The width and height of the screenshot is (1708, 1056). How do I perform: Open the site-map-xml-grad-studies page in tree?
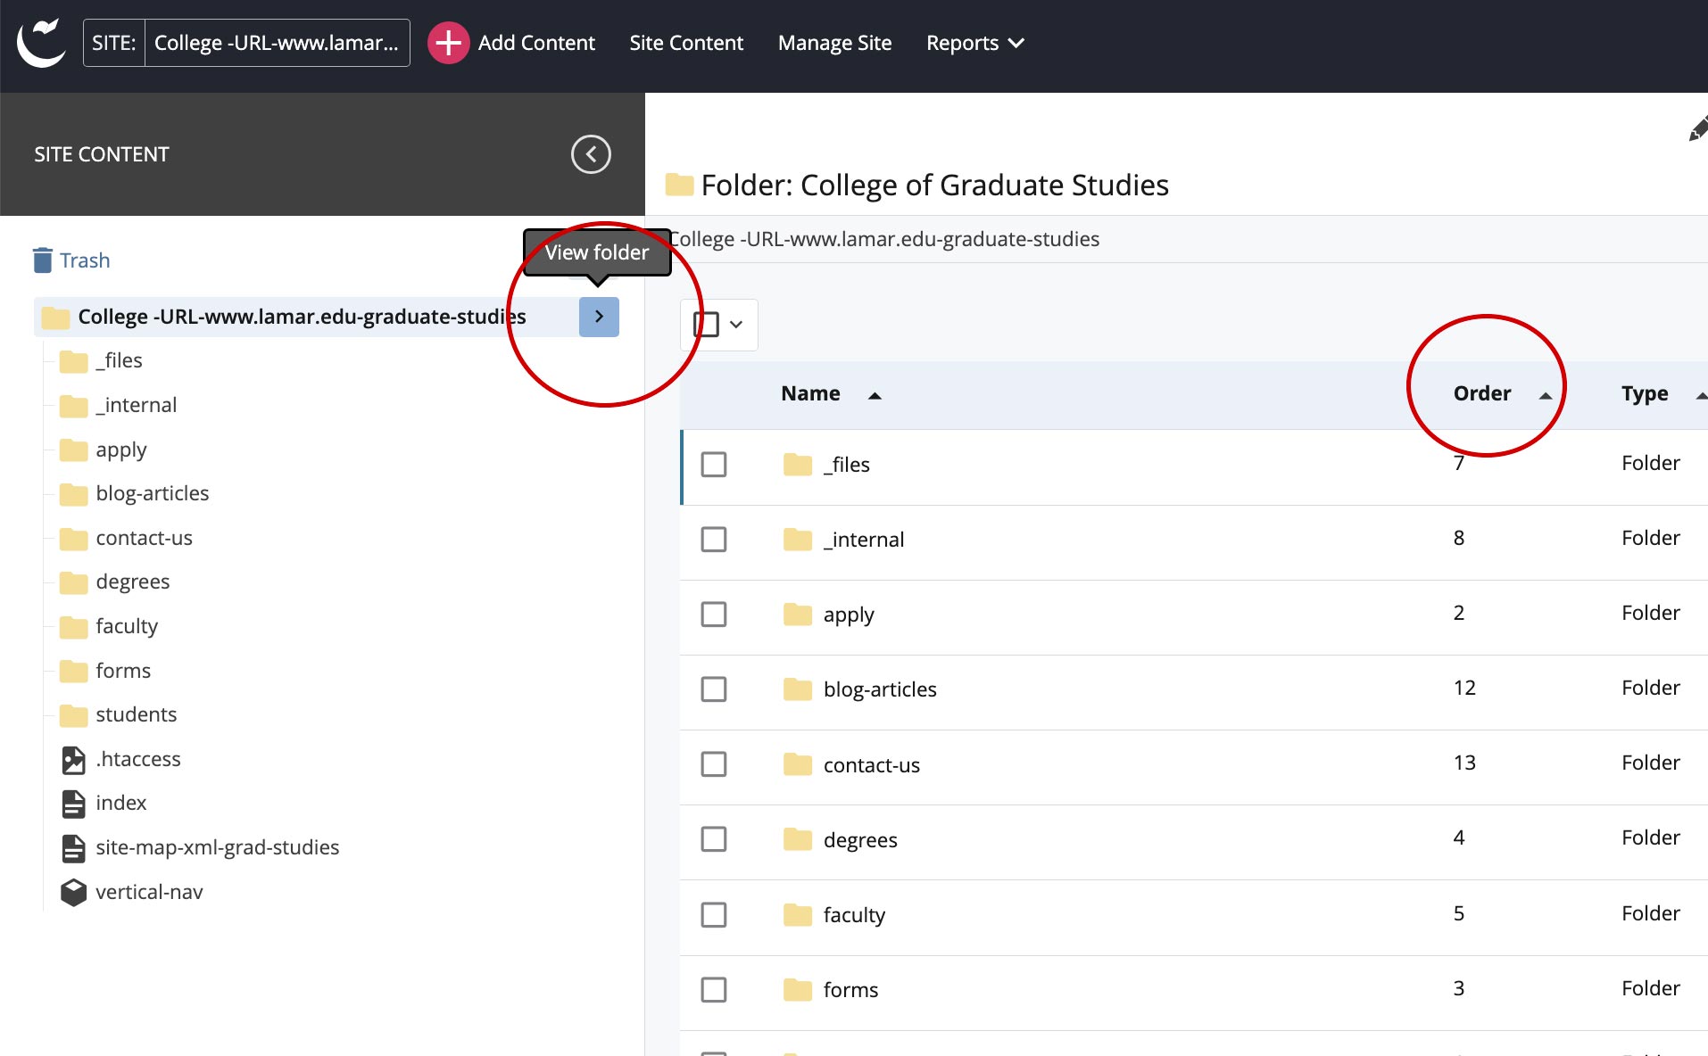(217, 847)
